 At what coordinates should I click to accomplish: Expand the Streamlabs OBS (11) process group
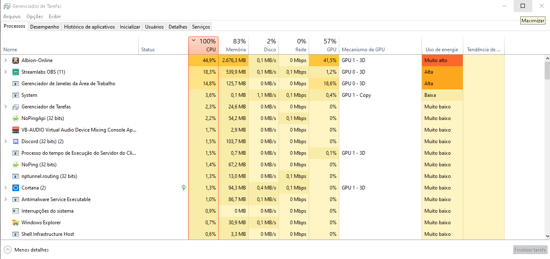pos(5,72)
